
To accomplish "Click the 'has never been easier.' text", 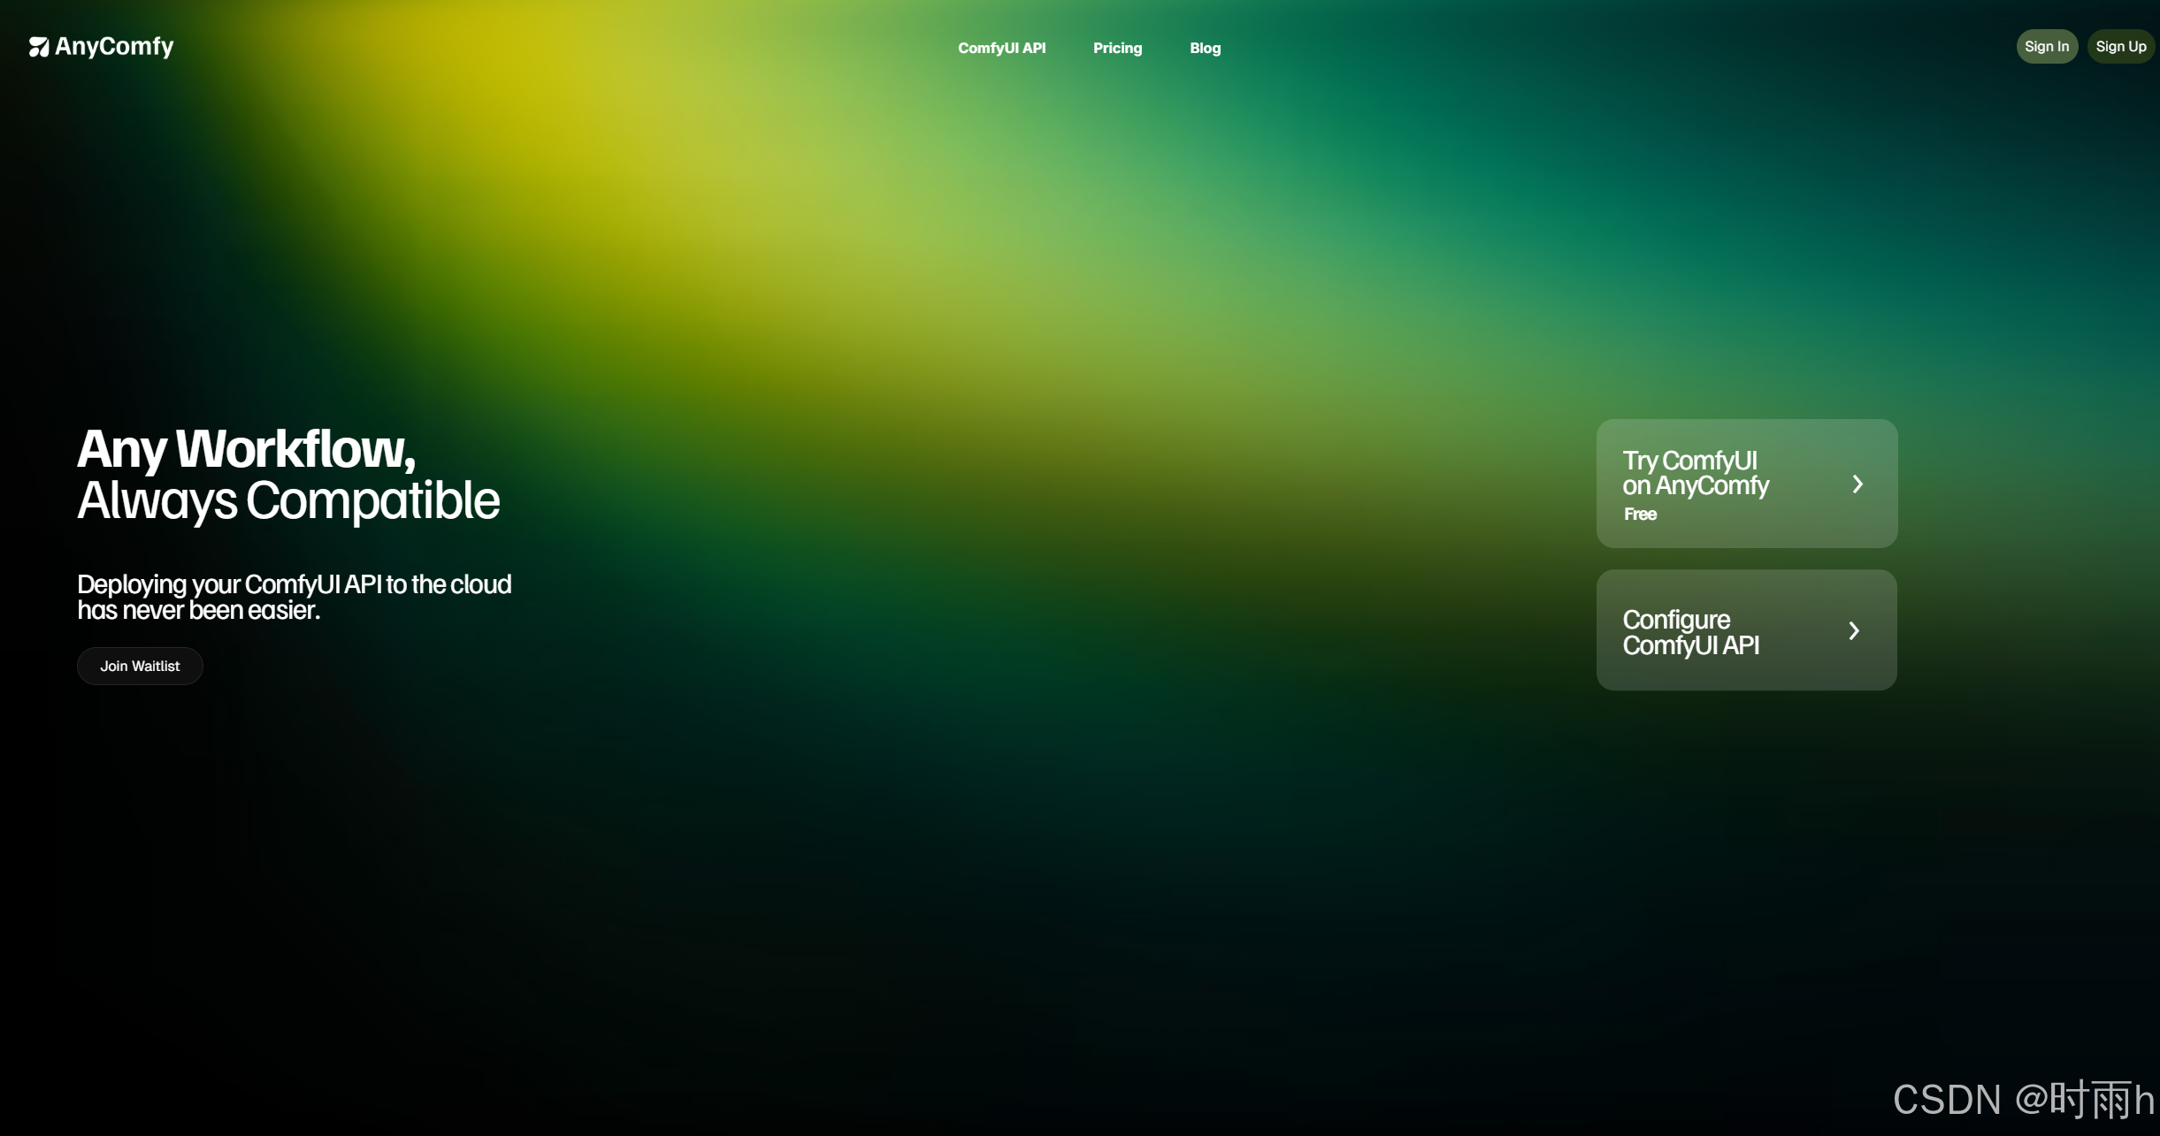I will pyautogui.click(x=198, y=610).
